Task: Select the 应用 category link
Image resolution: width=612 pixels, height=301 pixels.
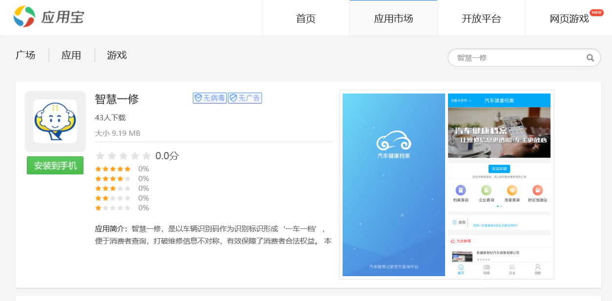Action: [71, 55]
